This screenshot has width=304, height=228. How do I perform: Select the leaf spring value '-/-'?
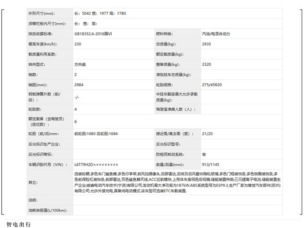pyautogui.click(x=77, y=97)
